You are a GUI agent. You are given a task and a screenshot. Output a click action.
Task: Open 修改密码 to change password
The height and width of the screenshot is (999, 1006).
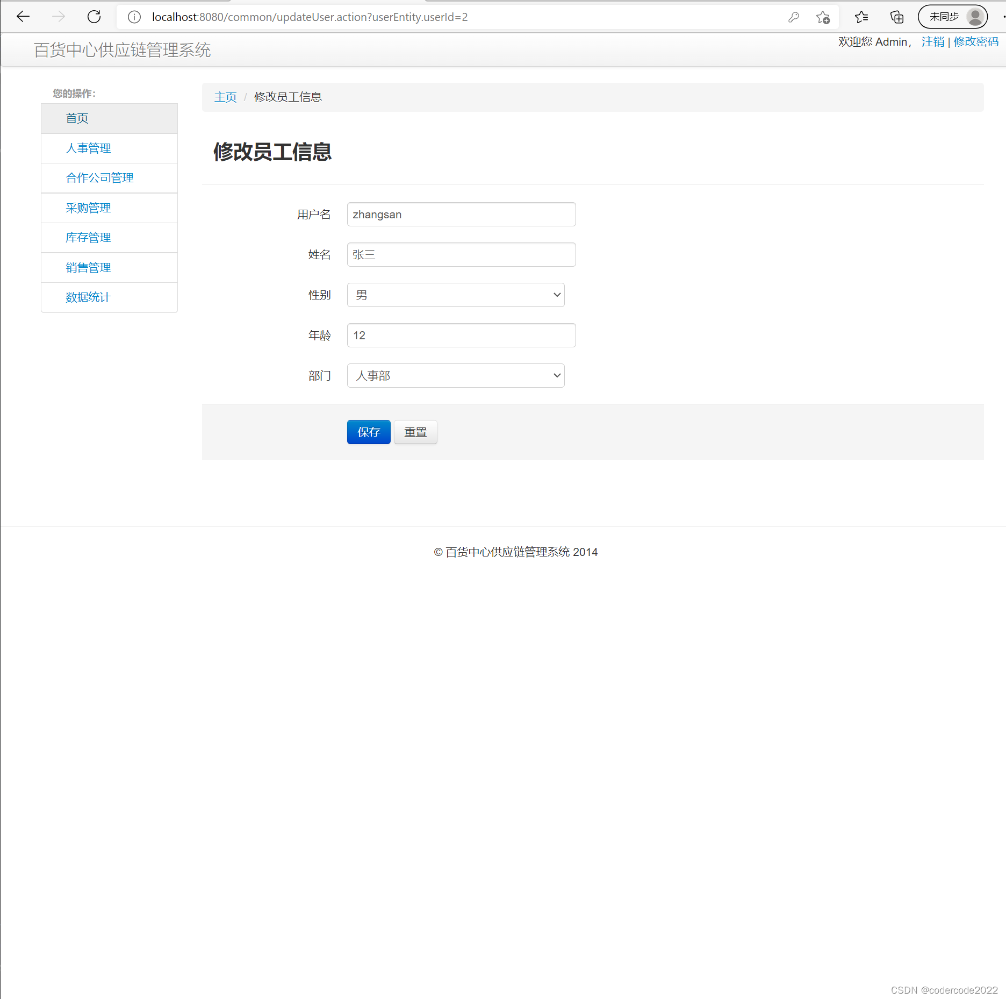point(975,42)
